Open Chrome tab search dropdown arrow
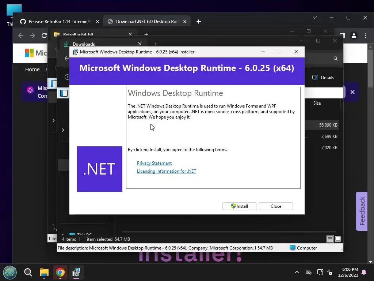 [x=315, y=18]
